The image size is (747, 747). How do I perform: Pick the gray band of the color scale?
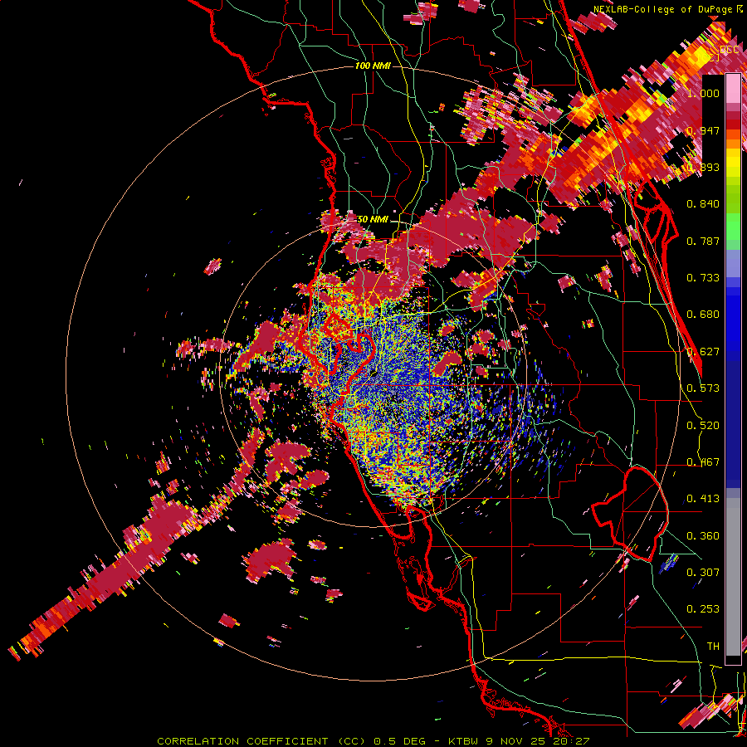pos(733,577)
